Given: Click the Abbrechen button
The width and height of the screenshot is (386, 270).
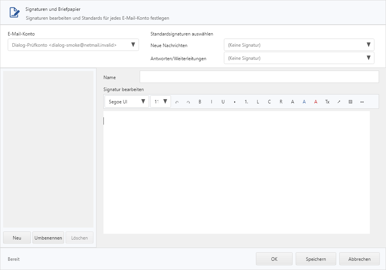Looking at the screenshot, I should [359, 259].
